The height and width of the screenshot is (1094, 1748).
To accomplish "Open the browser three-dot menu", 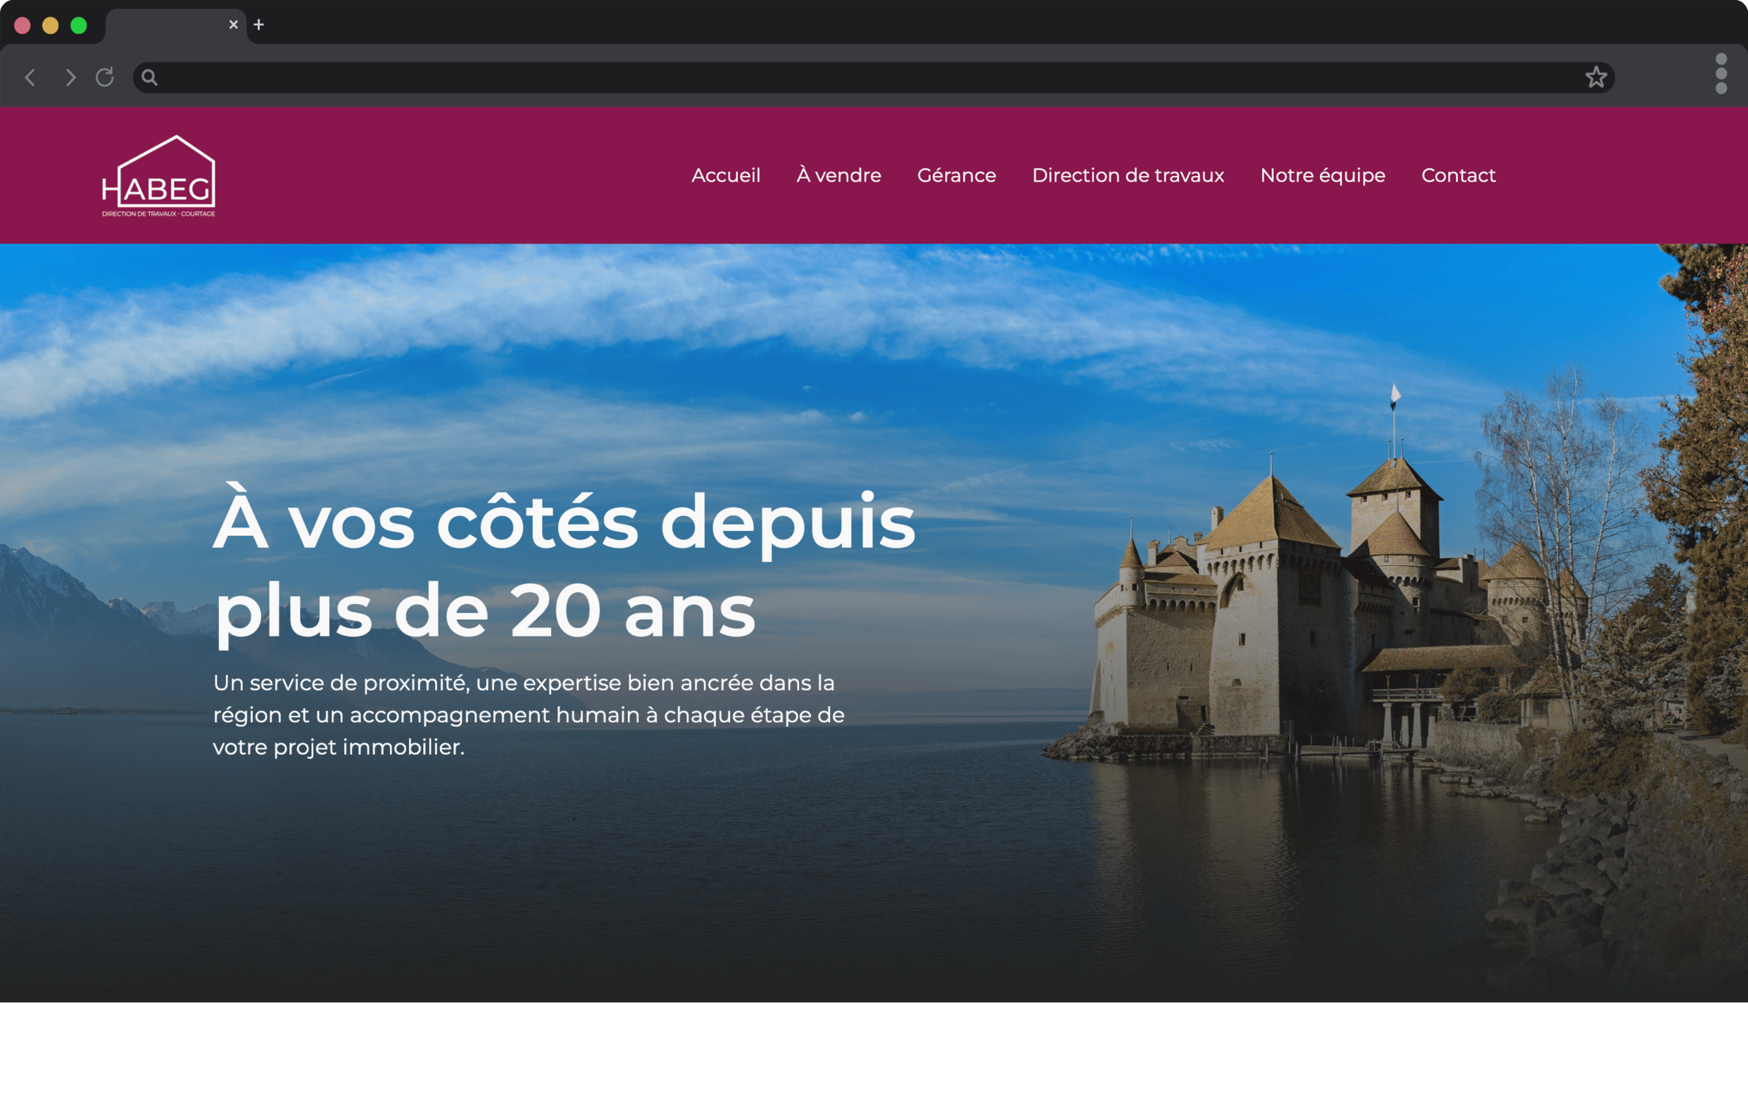I will tap(1720, 74).
